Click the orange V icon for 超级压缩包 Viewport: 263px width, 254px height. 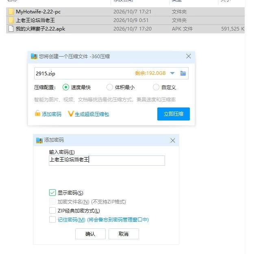(71, 114)
